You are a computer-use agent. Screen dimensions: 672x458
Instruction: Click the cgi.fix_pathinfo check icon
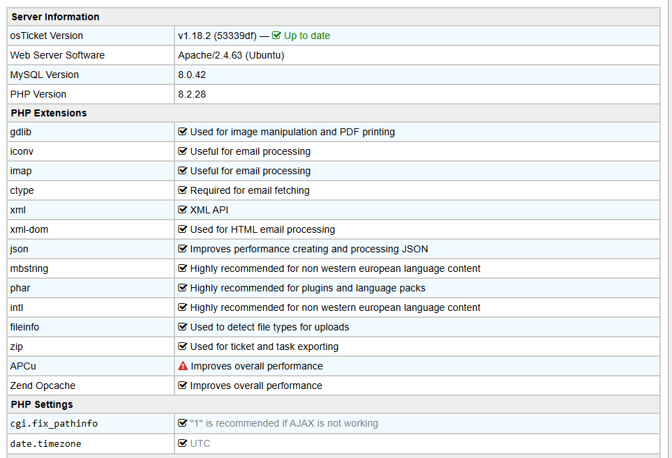(183, 423)
